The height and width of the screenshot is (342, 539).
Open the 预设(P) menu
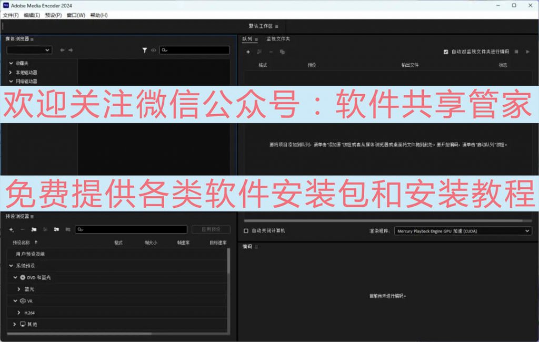pyautogui.click(x=53, y=15)
